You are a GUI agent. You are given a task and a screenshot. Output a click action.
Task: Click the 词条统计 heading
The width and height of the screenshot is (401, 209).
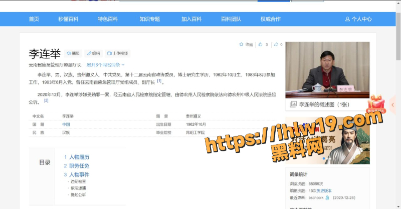(298, 174)
